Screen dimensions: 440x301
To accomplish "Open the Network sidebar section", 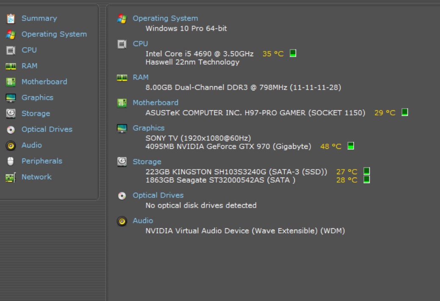I will pyautogui.click(x=36, y=177).
